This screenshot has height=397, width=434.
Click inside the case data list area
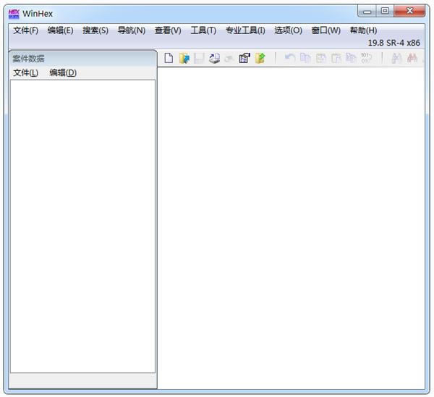coord(82,226)
